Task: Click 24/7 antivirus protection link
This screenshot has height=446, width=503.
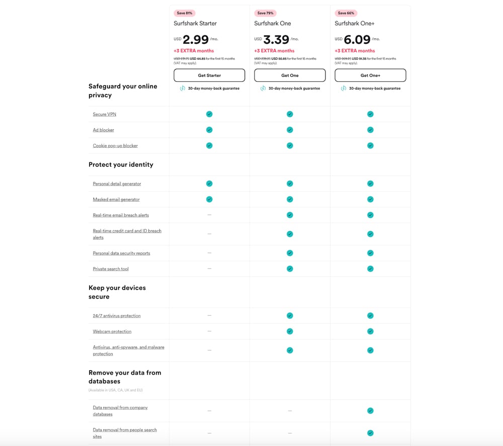Action: tap(117, 316)
